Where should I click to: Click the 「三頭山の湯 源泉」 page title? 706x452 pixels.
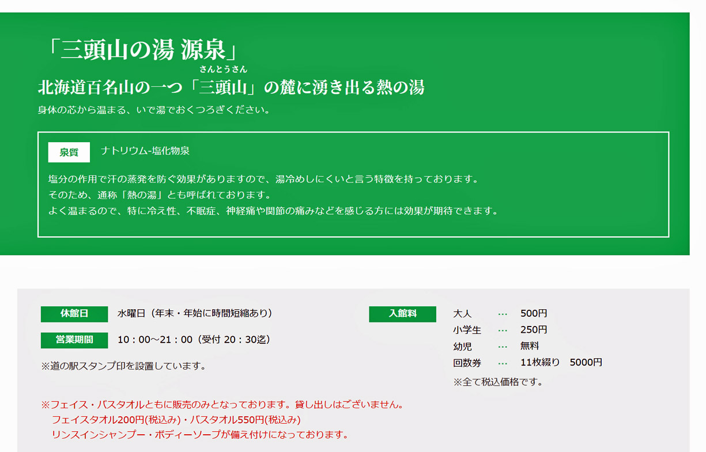click(x=142, y=50)
